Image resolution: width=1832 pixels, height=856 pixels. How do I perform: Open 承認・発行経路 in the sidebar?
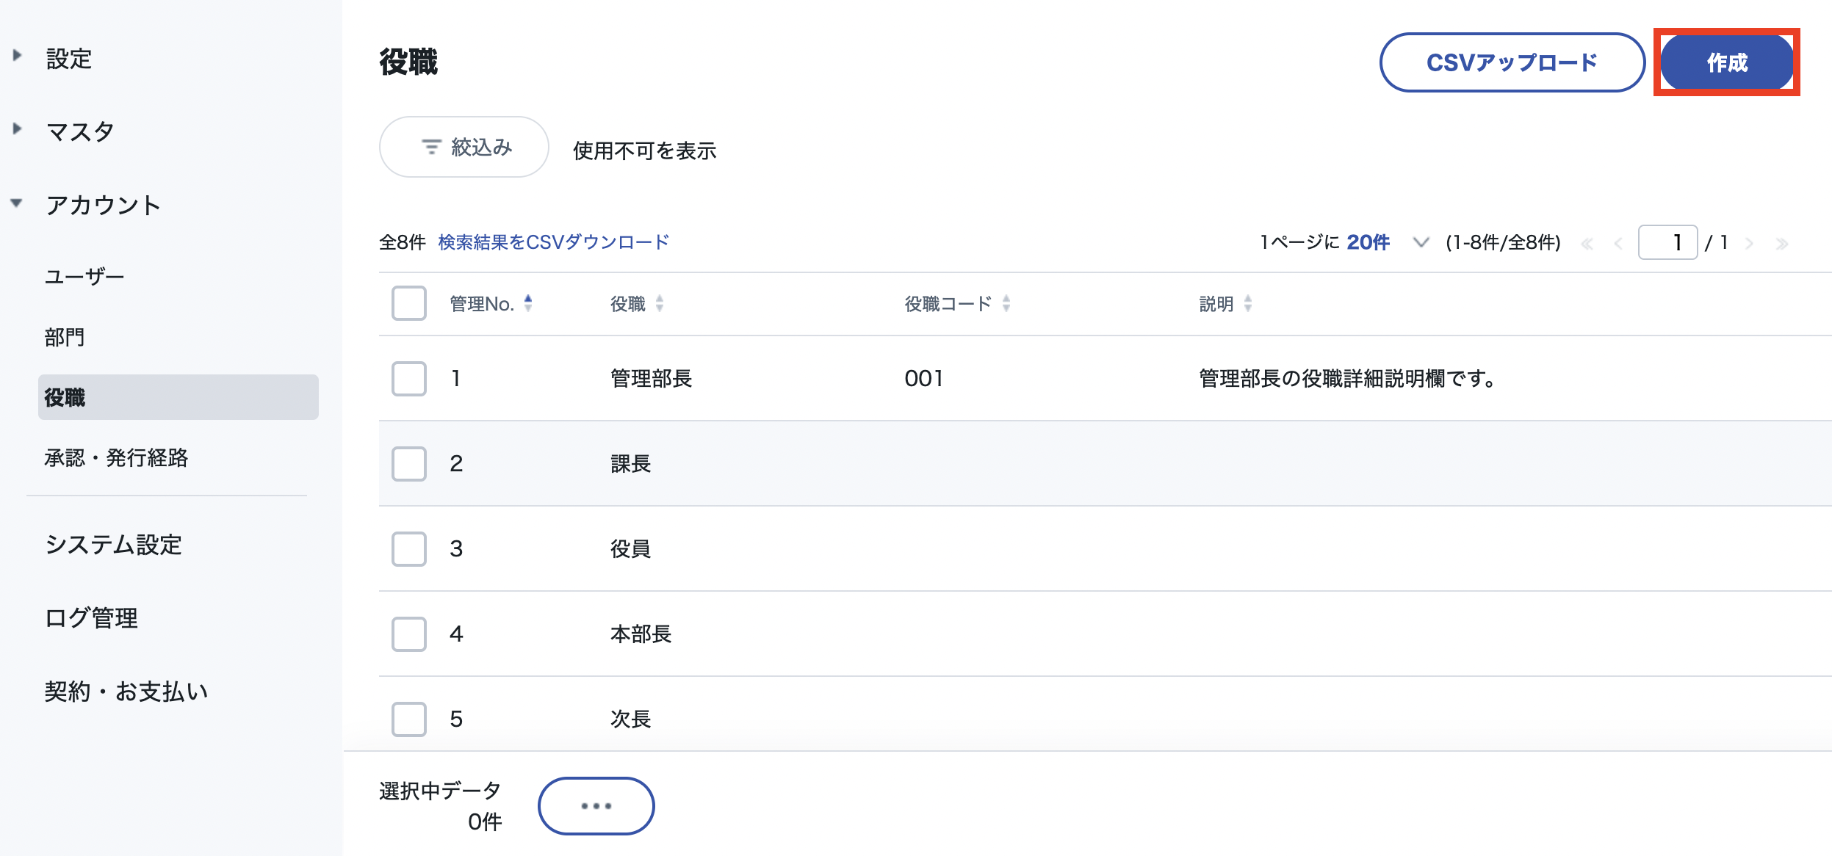[116, 457]
